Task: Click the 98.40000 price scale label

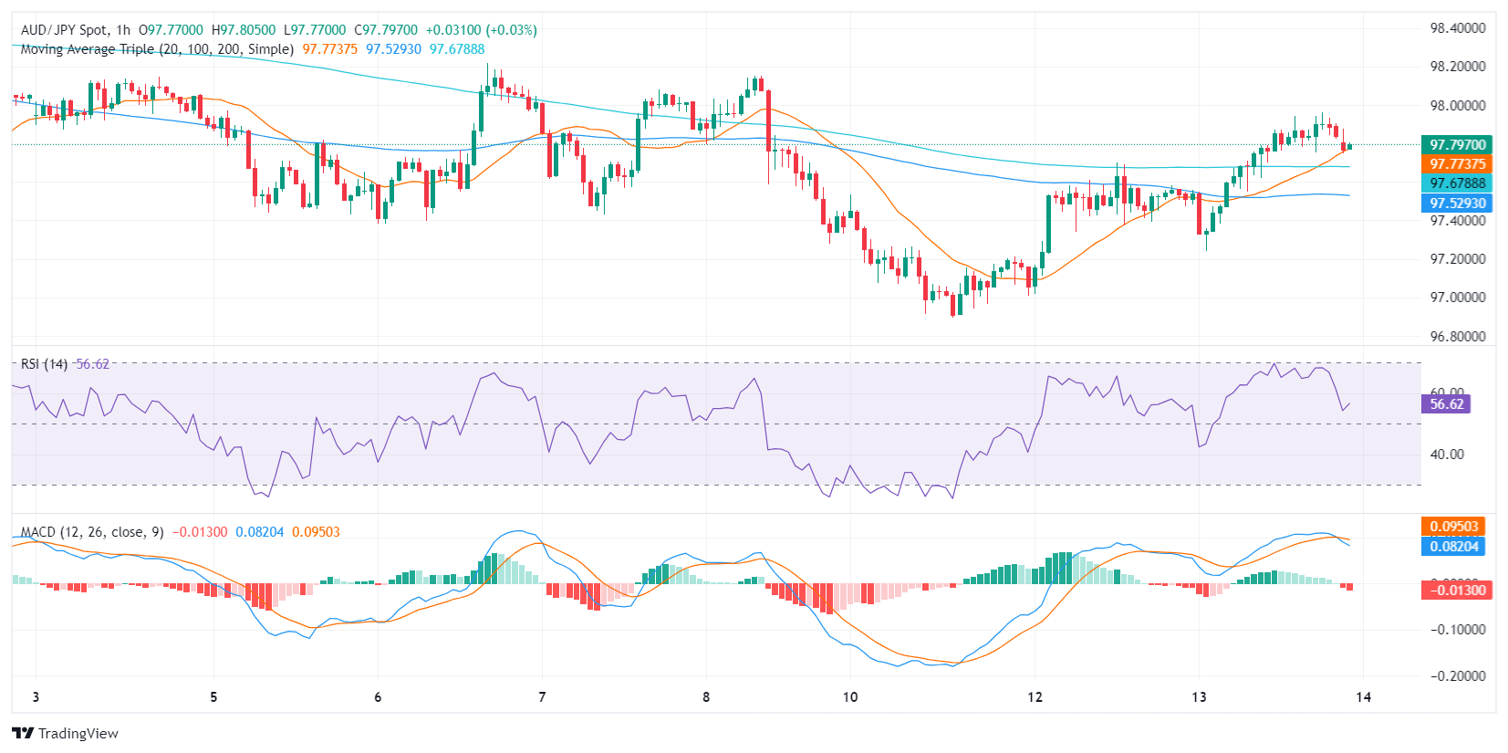Action: (x=1457, y=28)
